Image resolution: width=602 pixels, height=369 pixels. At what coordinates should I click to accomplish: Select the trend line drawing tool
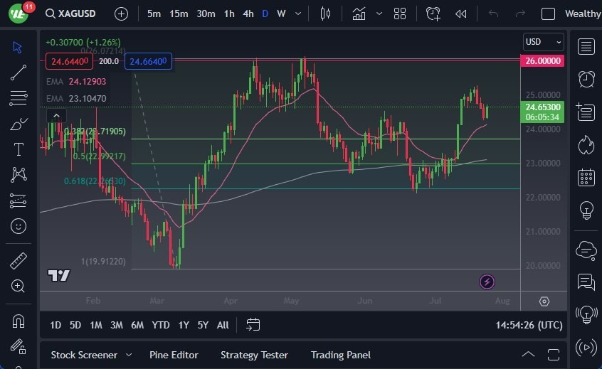click(19, 73)
